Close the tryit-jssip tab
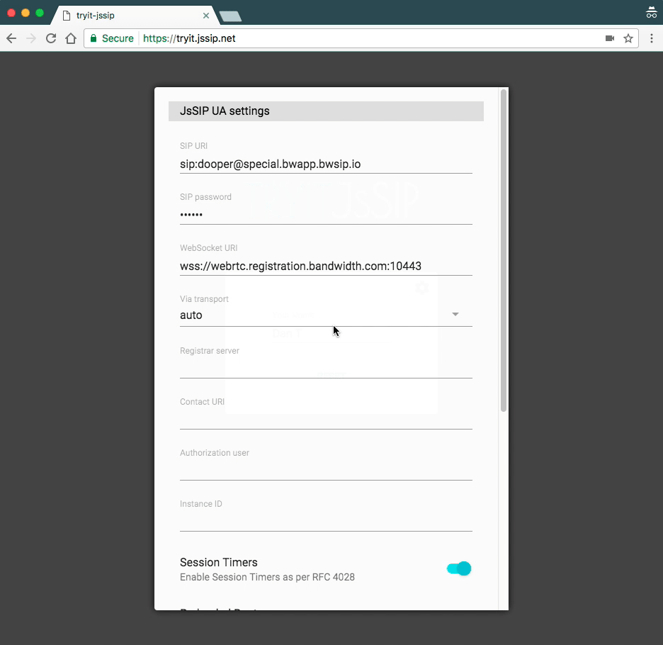Image resolution: width=663 pixels, height=645 pixels. [x=206, y=16]
